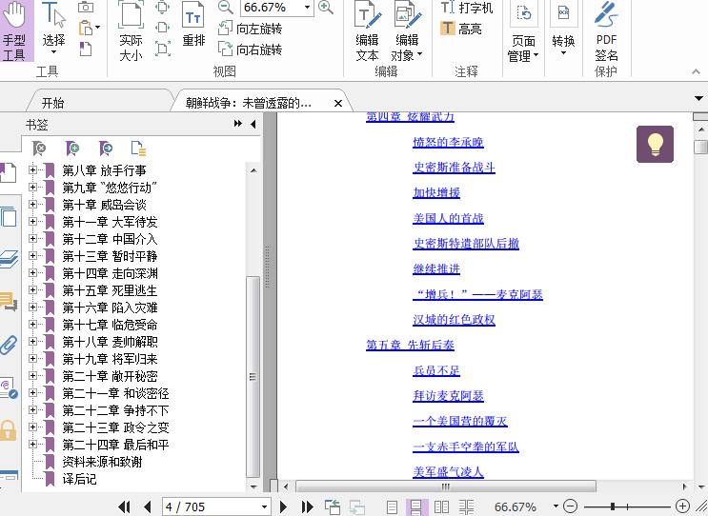Screen dimensions: 708x516
Task: Expand the bookmarks panel wider
Action: point(237,124)
